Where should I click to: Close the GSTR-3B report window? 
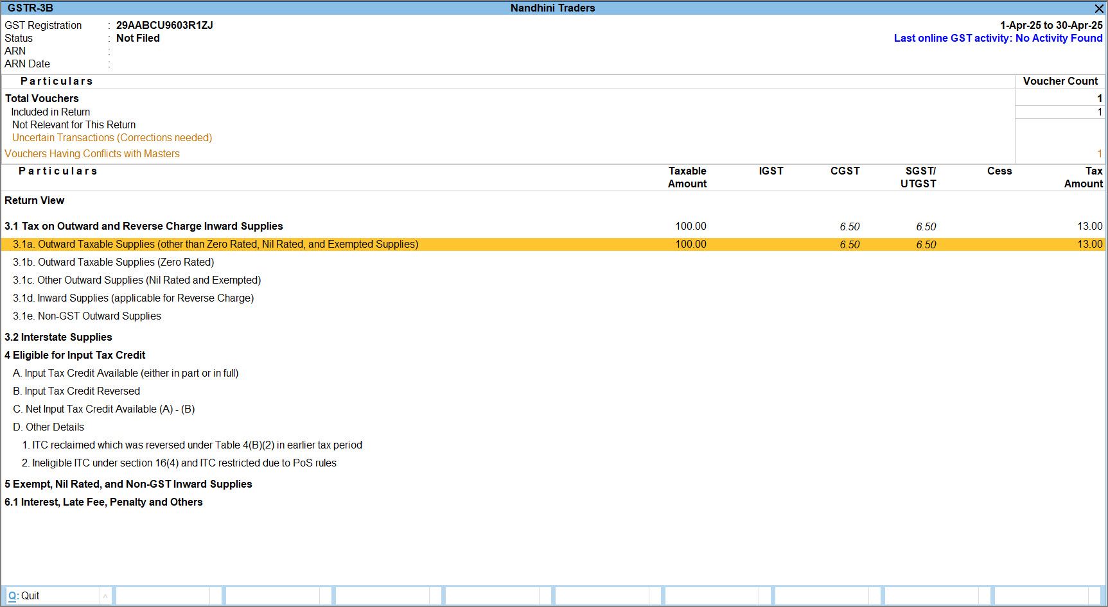click(x=1099, y=8)
